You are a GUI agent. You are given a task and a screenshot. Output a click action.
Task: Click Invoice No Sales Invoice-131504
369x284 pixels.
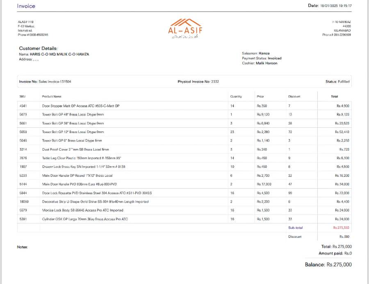click(45, 81)
